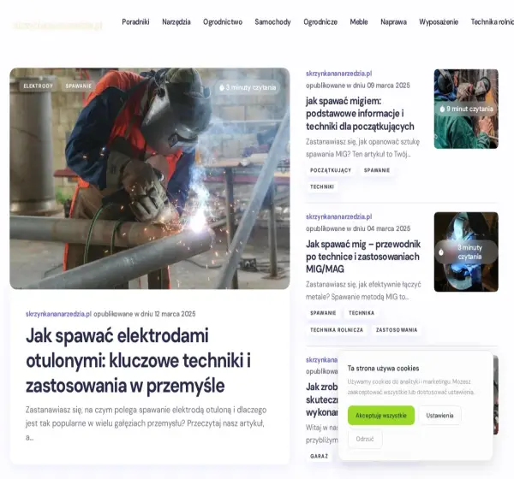Viewport: 514px width, 479px height.
Task: Click the SPAWANIE tag on the featured image
Action: point(78,86)
